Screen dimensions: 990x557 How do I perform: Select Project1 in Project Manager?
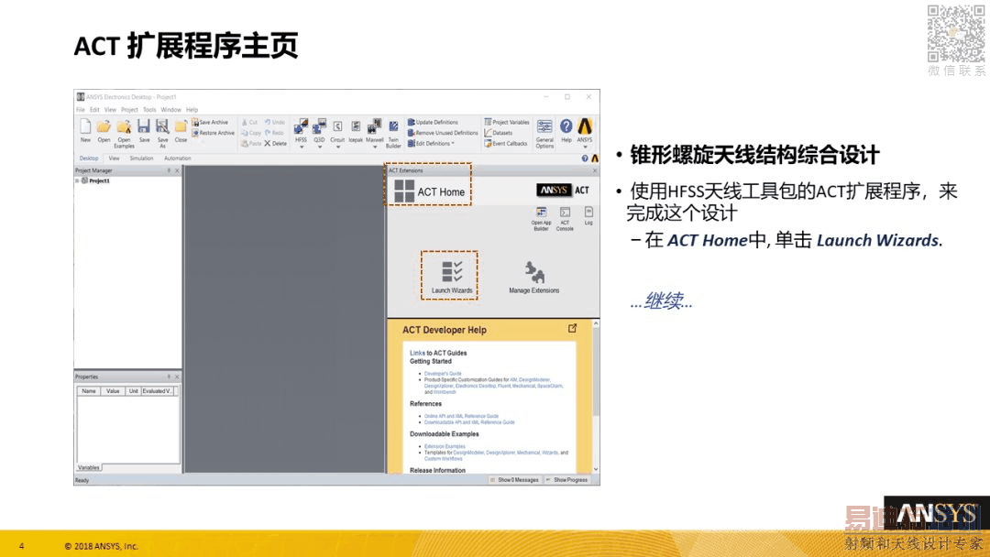click(x=99, y=181)
